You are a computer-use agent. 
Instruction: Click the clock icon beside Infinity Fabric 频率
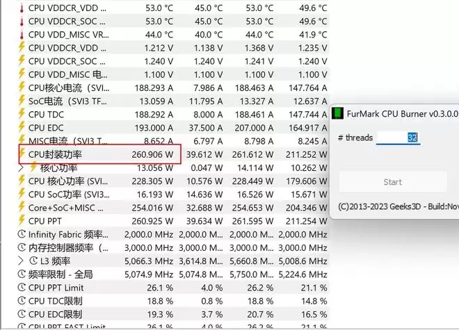tap(21, 235)
